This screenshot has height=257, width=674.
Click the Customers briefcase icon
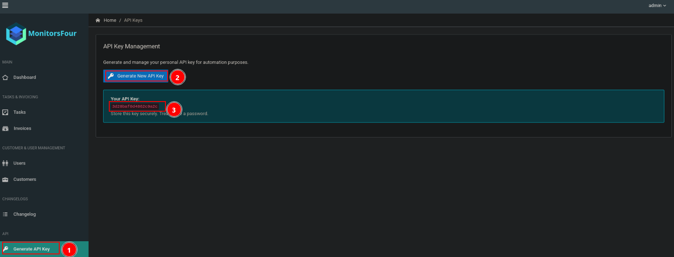[5, 180]
